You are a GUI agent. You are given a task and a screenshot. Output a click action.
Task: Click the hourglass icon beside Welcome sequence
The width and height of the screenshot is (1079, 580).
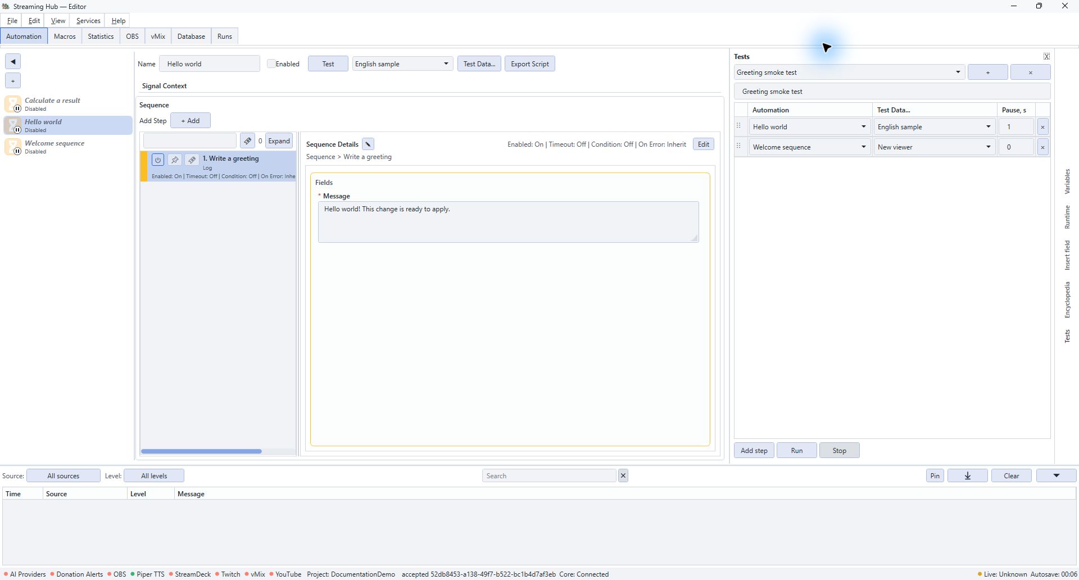(x=13, y=147)
